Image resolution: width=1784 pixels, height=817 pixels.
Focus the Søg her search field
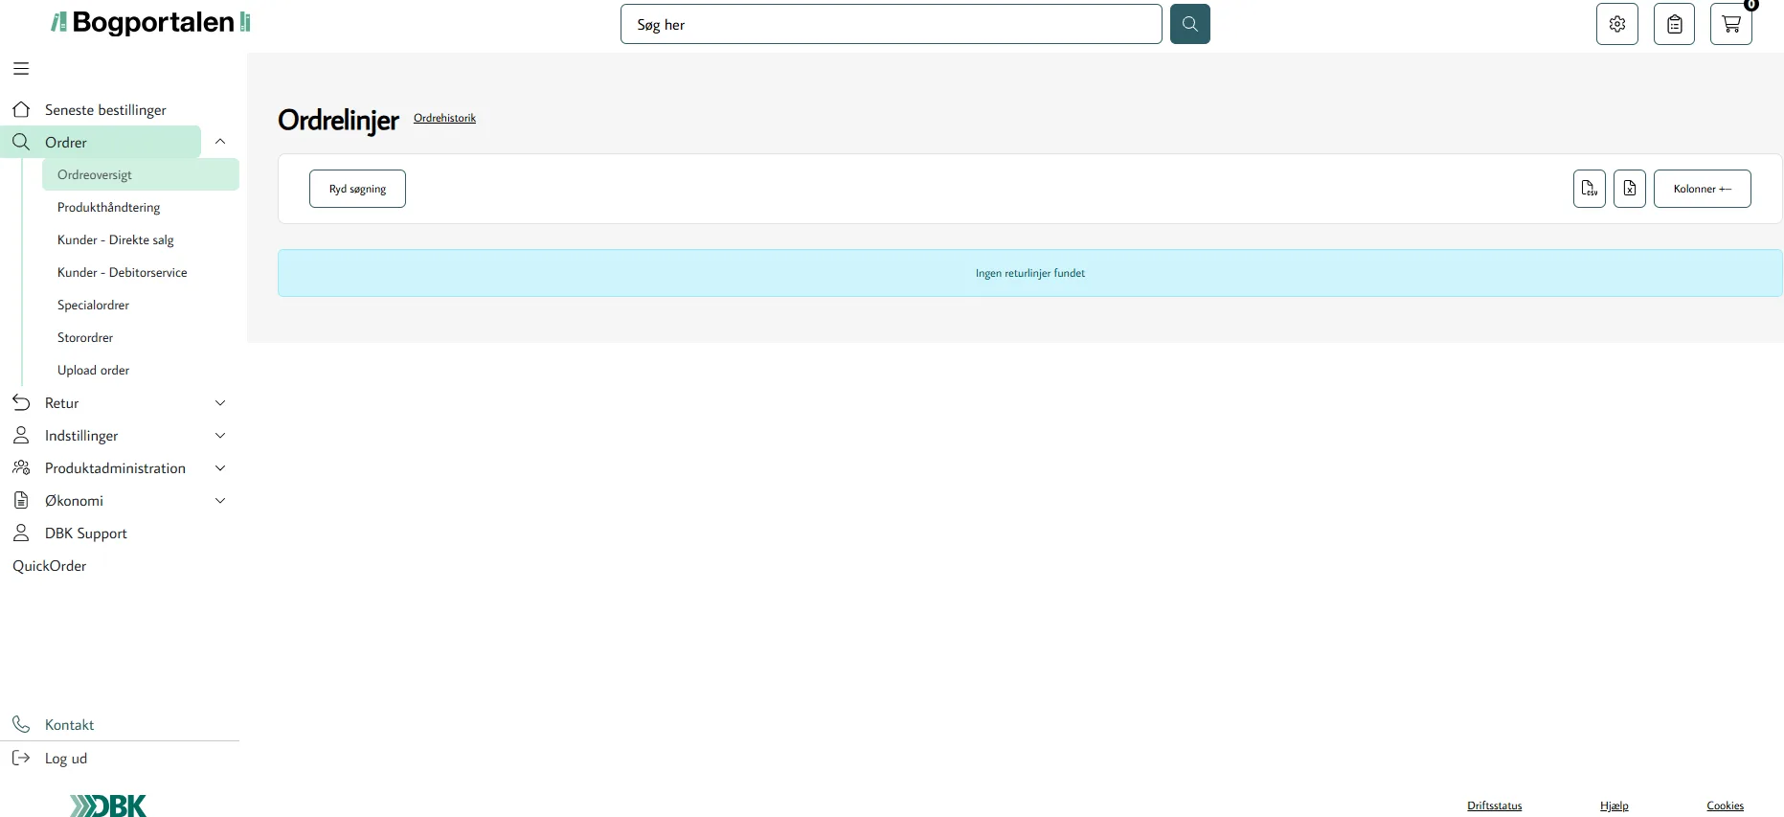tap(891, 25)
